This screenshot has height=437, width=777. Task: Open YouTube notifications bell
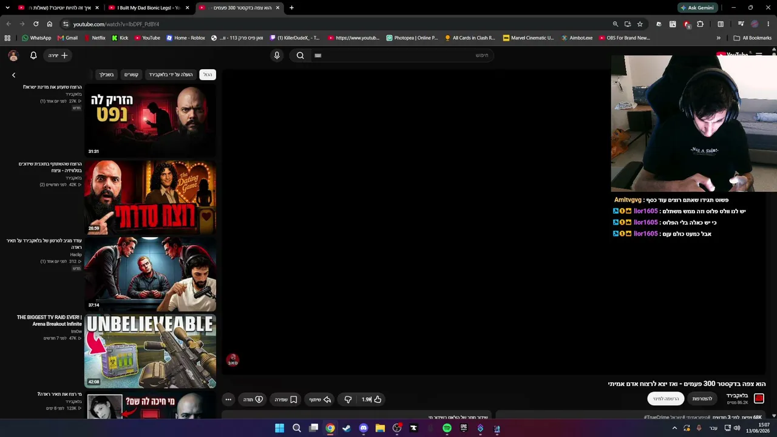(33, 55)
